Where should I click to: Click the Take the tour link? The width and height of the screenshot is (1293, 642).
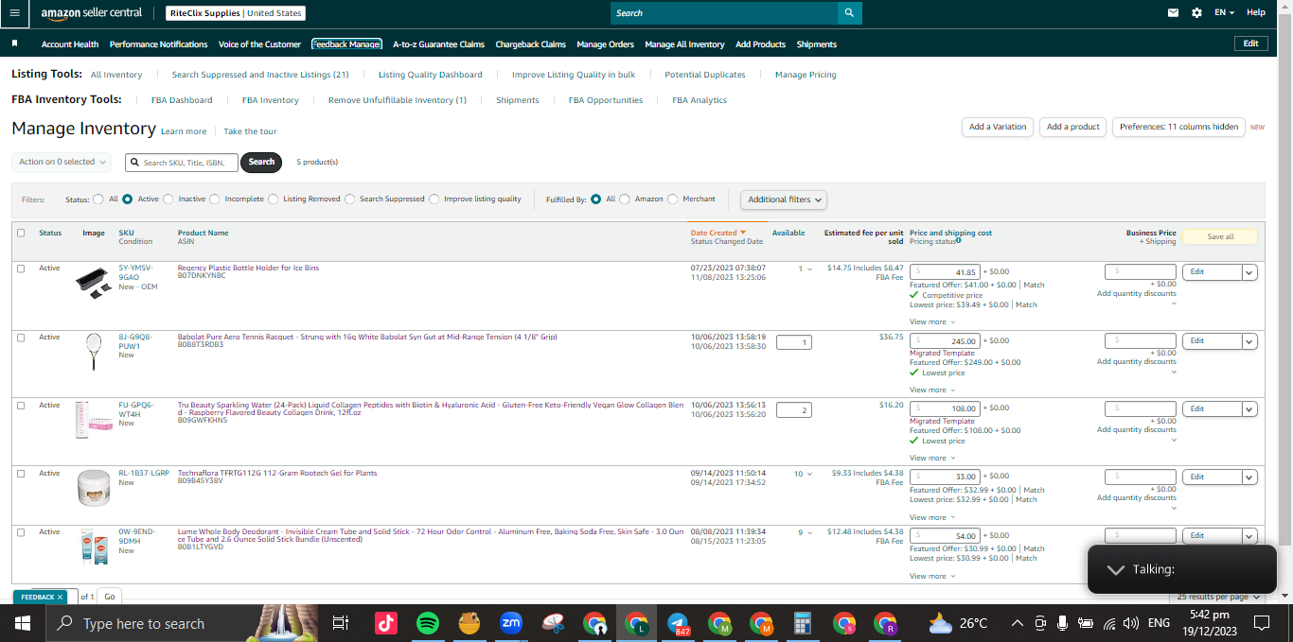tap(250, 131)
